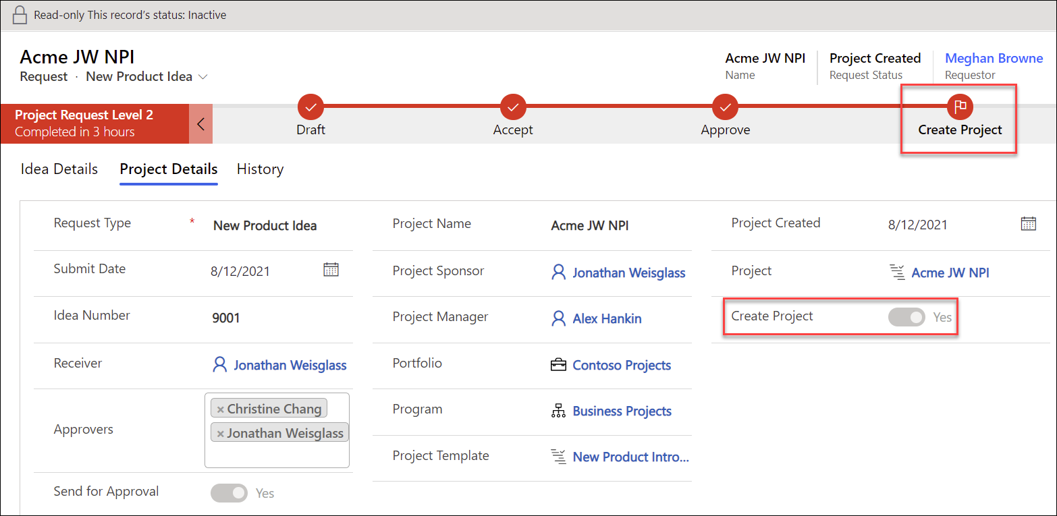Open the Submit Date calendar picker icon

[331, 270]
